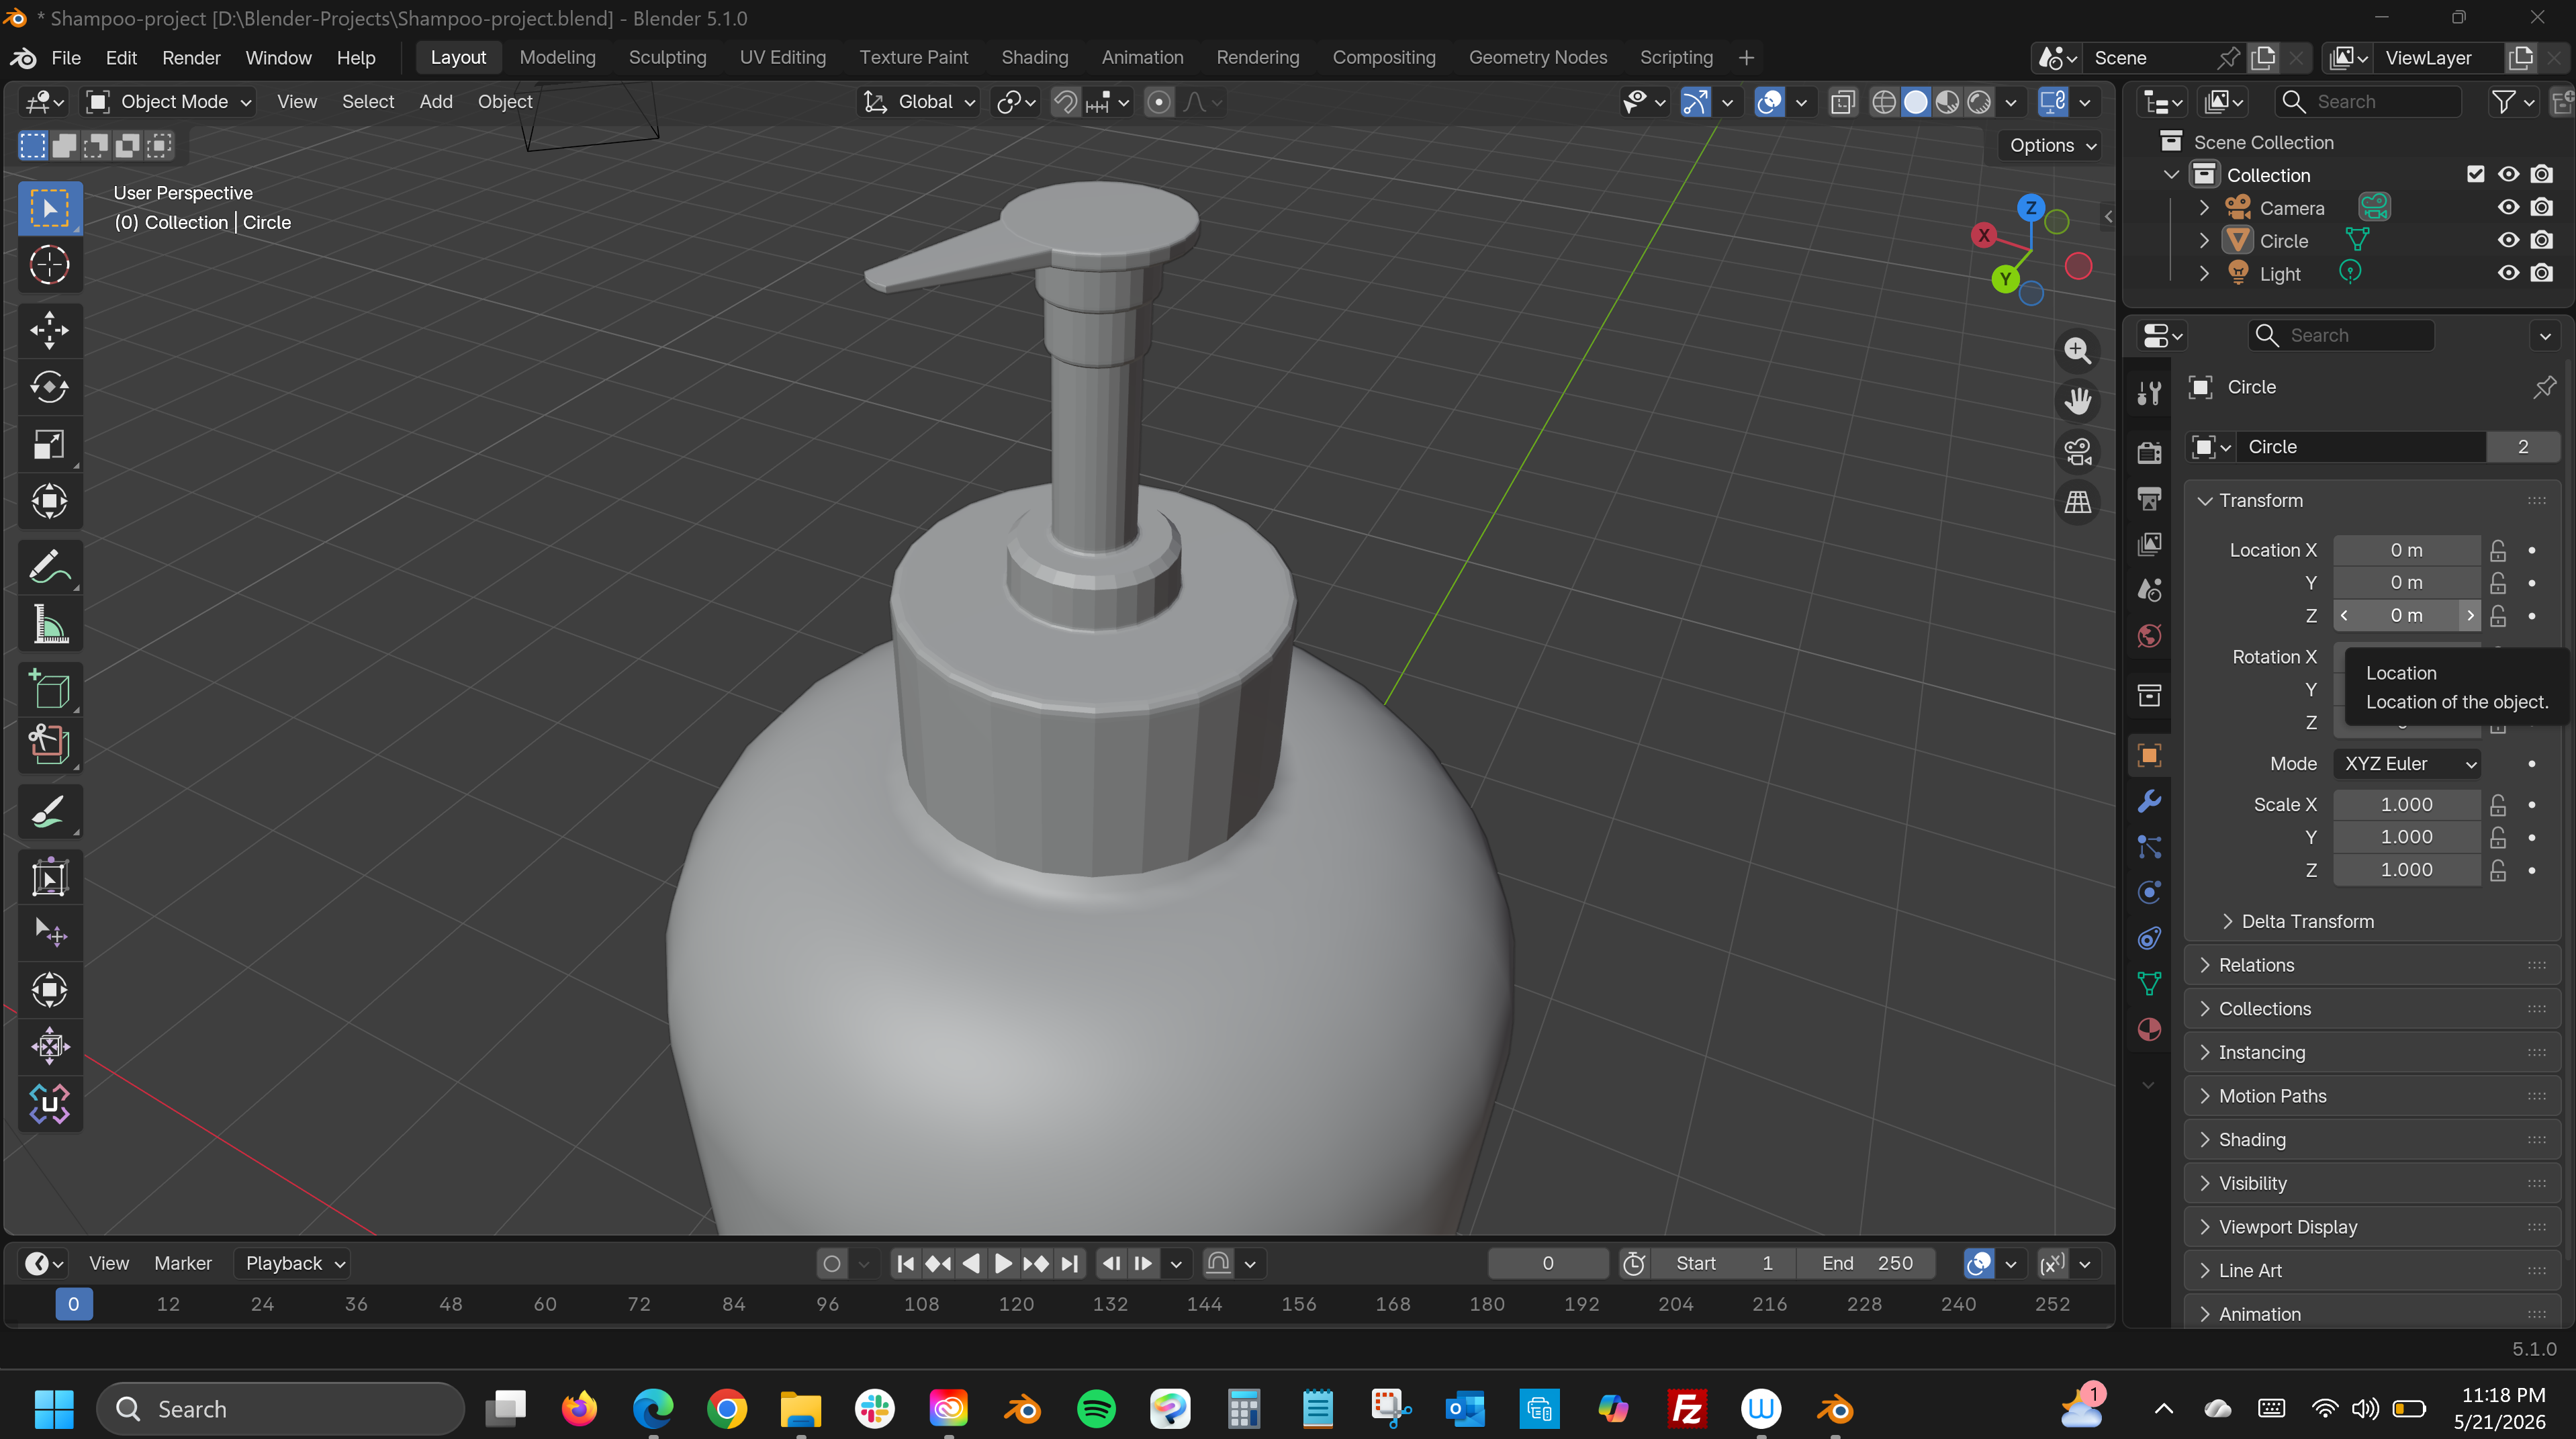The image size is (2576, 1439).
Task: Click the play animation button
Action: [x=1003, y=1263]
